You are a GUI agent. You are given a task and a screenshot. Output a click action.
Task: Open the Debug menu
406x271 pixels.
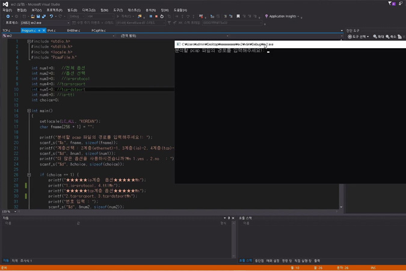tap(88, 10)
